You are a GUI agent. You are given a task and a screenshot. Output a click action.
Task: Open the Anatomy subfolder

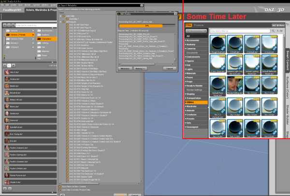point(46,35)
